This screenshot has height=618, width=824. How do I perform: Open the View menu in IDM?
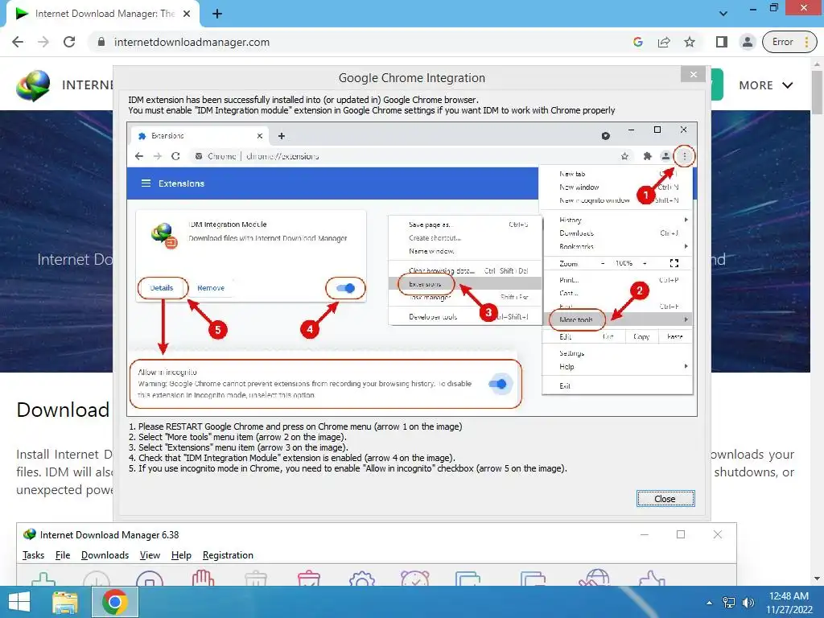[150, 555]
